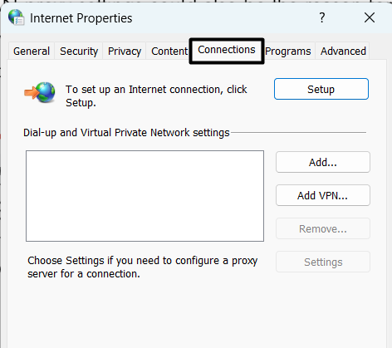Open the Advanced tab
This screenshot has width=392, height=348.
(343, 51)
